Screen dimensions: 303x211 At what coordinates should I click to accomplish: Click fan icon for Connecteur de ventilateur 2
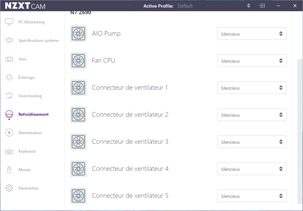click(x=78, y=115)
